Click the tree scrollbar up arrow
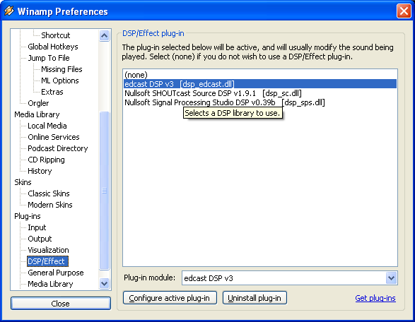 104,35
